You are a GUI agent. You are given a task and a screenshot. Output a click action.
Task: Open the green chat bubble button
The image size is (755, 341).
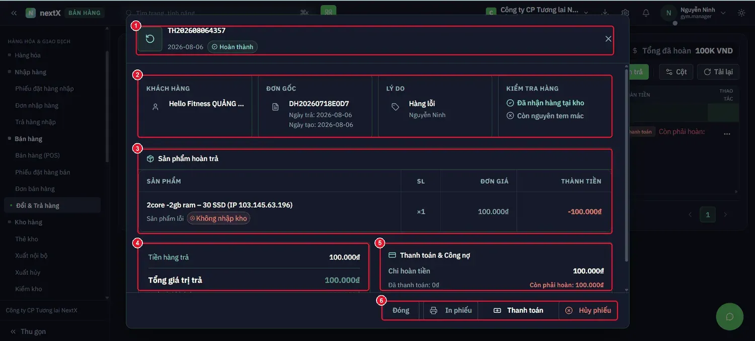tap(730, 316)
